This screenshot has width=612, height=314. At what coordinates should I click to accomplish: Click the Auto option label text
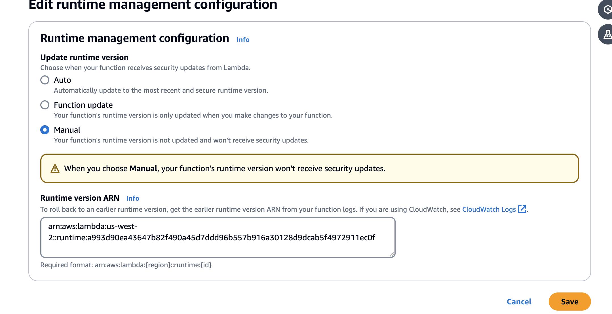tap(62, 80)
